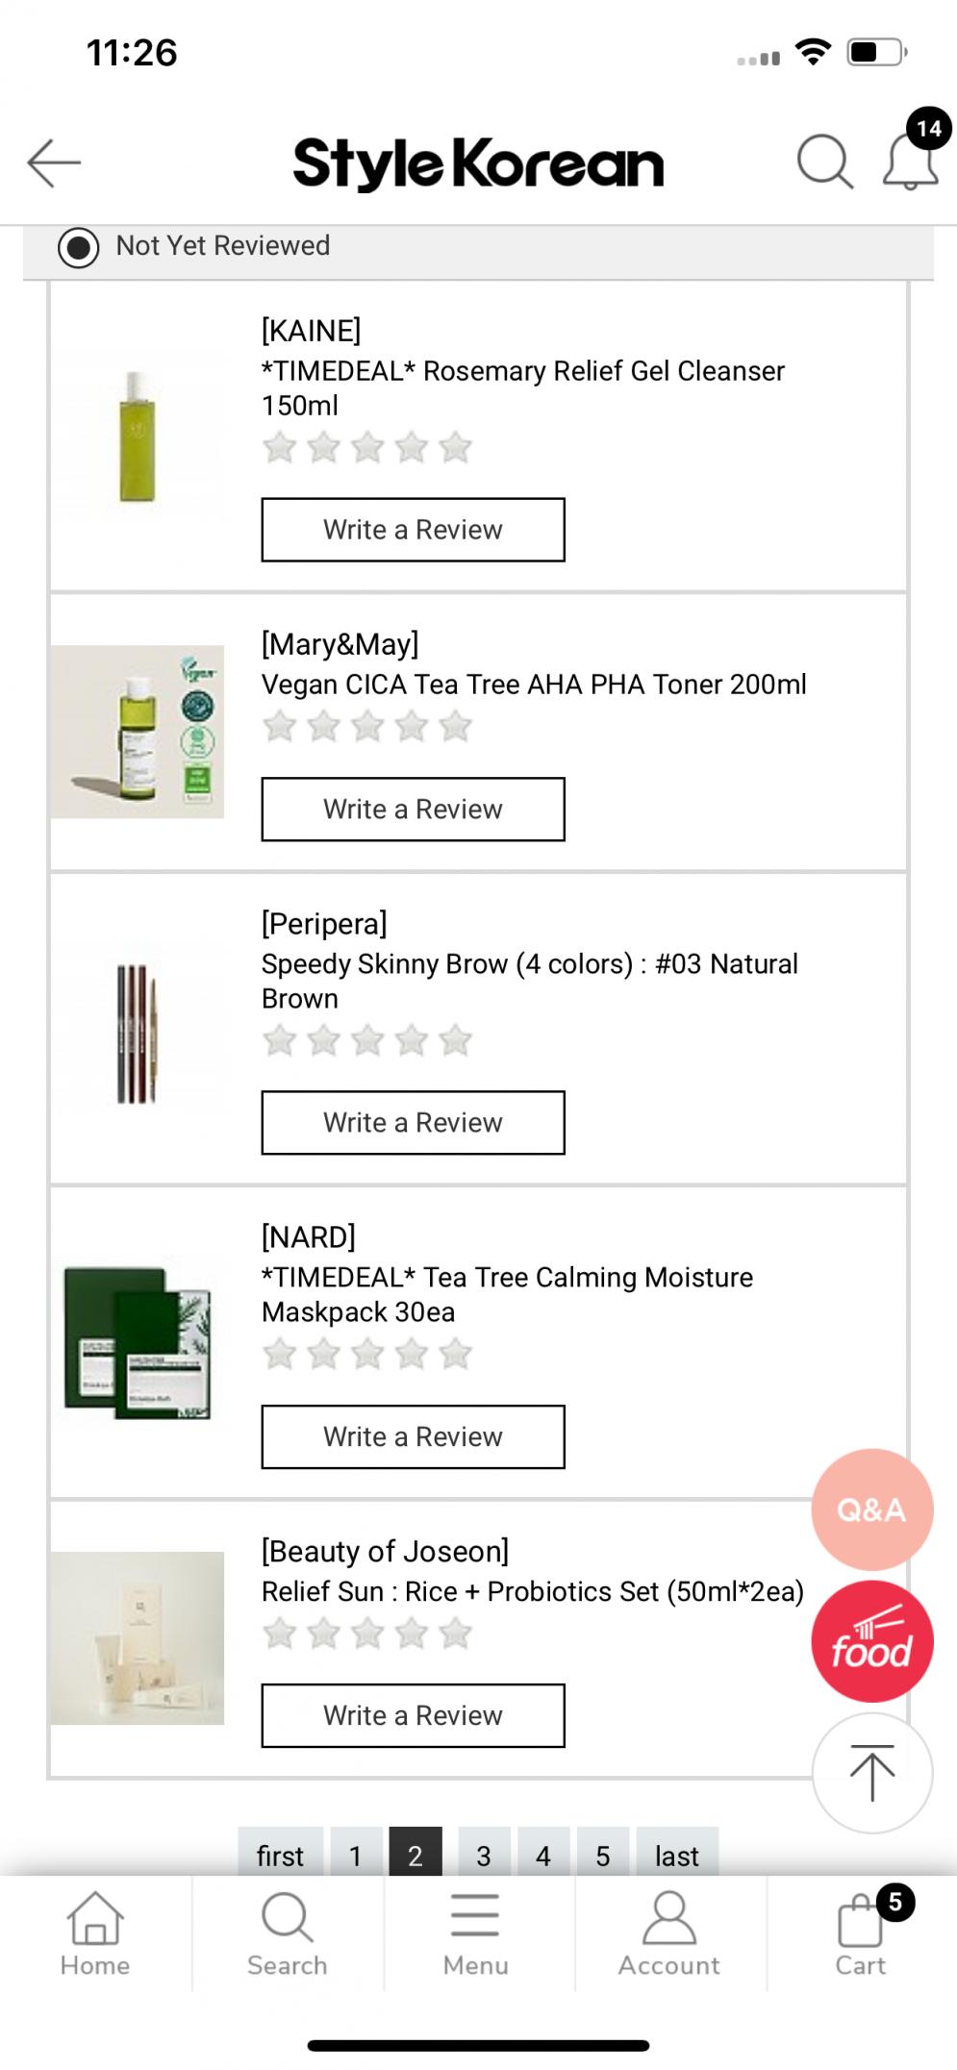Open search via magnifier icon in header
This screenshot has height=2070, width=957.
(824, 162)
